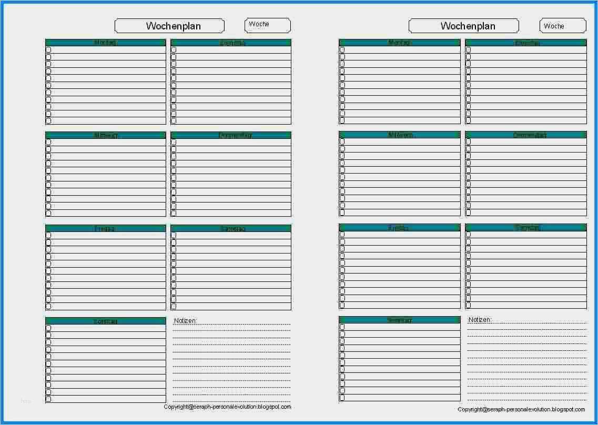Image resolution: width=598 pixels, height=425 pixels.
Task: Tick the top checkbox in the Dienstag list
Action: 174,49
